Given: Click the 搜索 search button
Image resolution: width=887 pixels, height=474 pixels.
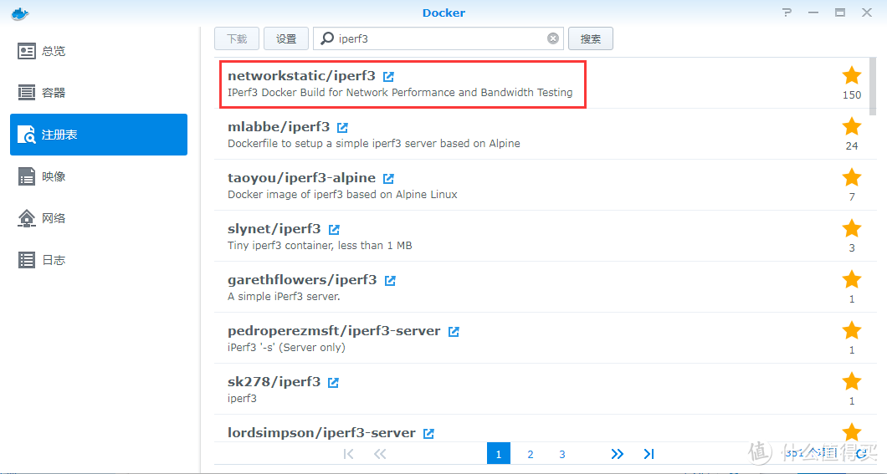Looking at the screenshot, I should (x=591, y=38).
